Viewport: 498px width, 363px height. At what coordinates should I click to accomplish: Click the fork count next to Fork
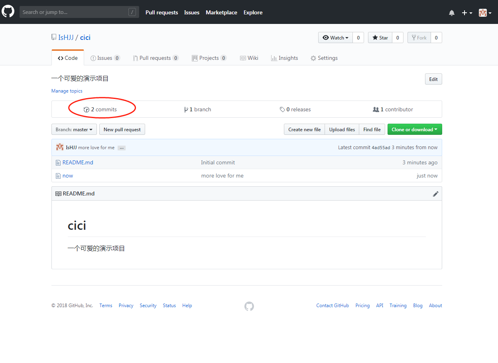pos(436,37)
